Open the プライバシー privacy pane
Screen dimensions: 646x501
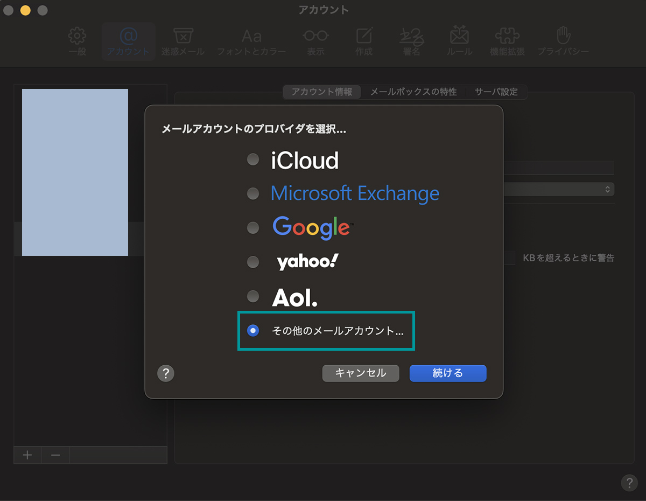(x=563, y=42)
